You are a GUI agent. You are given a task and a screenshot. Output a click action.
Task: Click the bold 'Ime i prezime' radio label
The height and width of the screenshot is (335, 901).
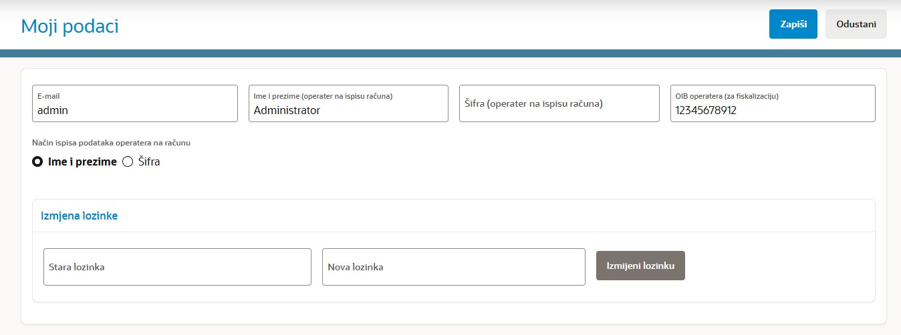(82, 161)
